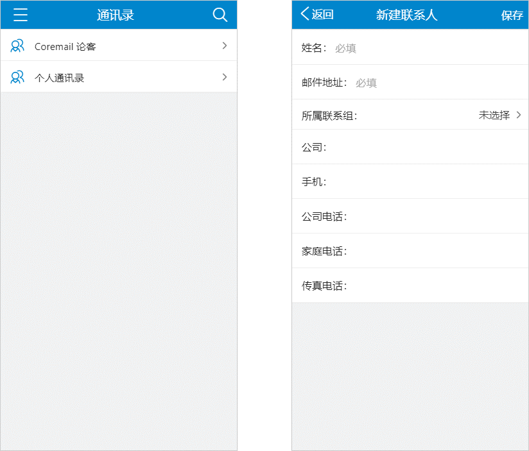
Task: Open 所属联系组 selector via its chevron
Action: pyautogui.click(x=519, y=115)
